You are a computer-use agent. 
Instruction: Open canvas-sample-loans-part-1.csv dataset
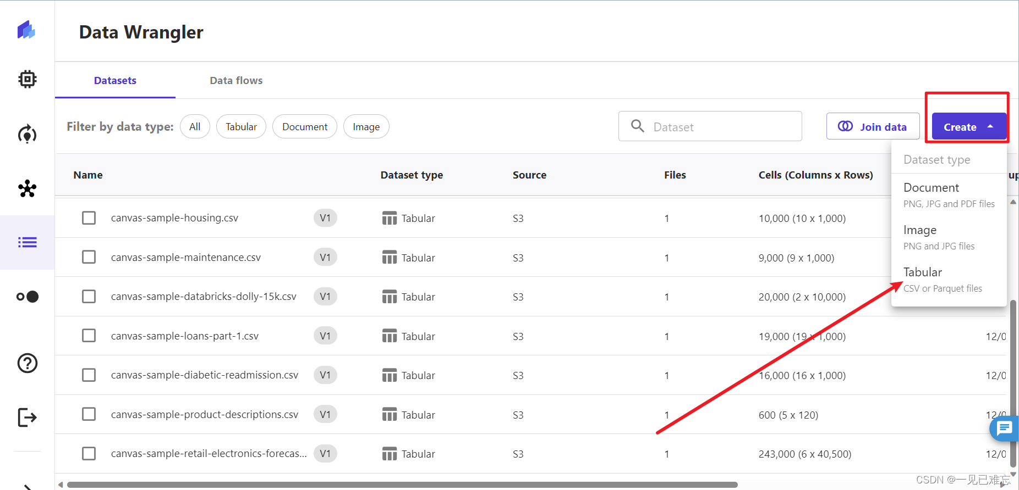(x=185, y=336)
